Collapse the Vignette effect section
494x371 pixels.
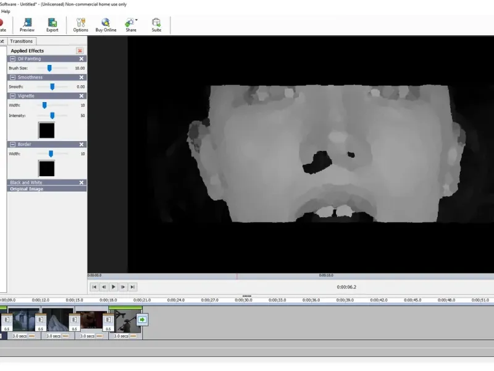[12, 96]
